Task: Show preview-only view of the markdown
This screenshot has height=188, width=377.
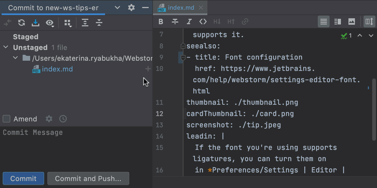Action: pos(352,21)
